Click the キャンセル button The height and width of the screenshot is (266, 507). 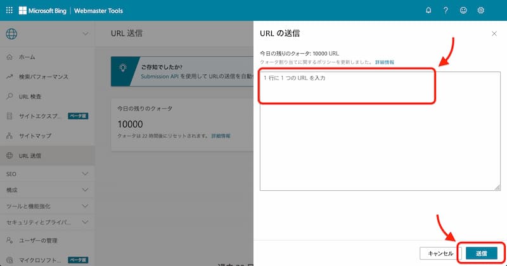click(440, 253)
